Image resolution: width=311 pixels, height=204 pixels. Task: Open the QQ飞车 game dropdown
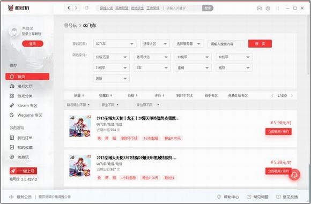pos(115,44)
